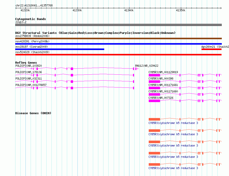Screen dimensions: 229x176
Task: Click the RNU12|NR_029422 gene label
Action: [147, 66]
